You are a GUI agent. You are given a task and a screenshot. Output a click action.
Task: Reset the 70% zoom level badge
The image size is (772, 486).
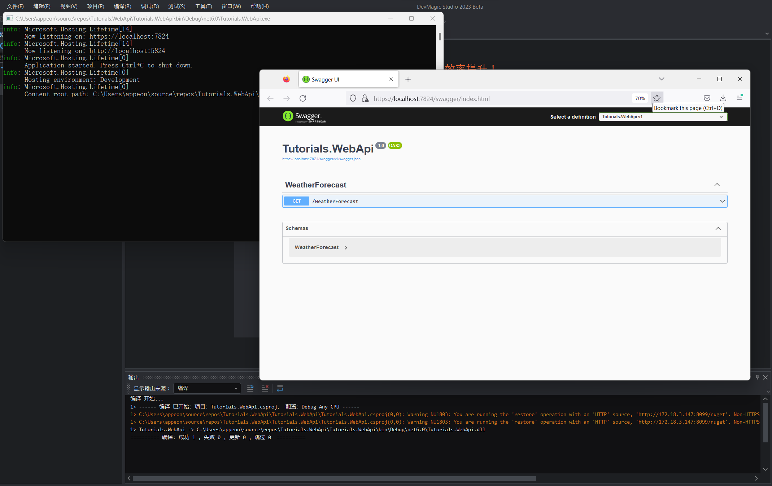click(640, 98)
